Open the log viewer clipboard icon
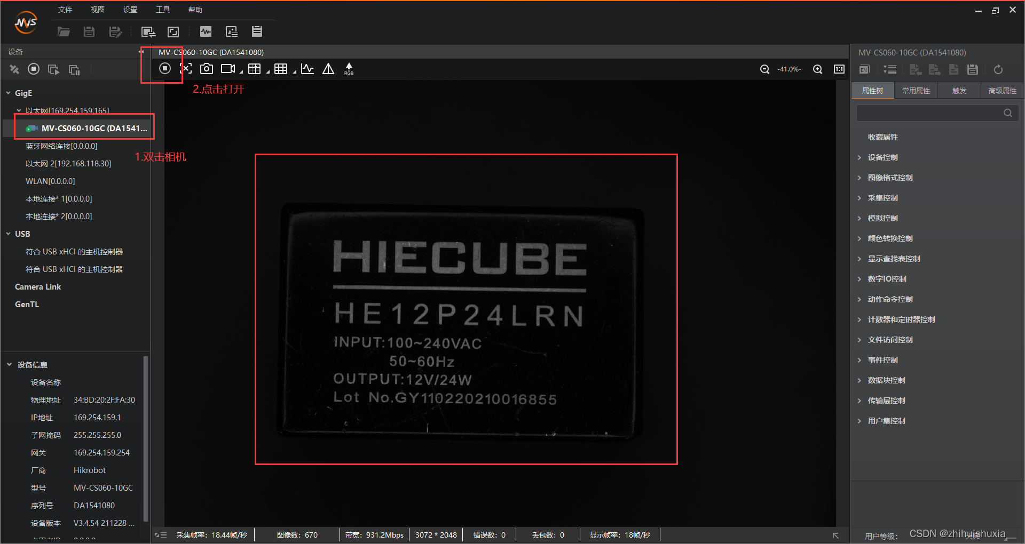The height and width of the screenshot is (544, 1025). 257,31
